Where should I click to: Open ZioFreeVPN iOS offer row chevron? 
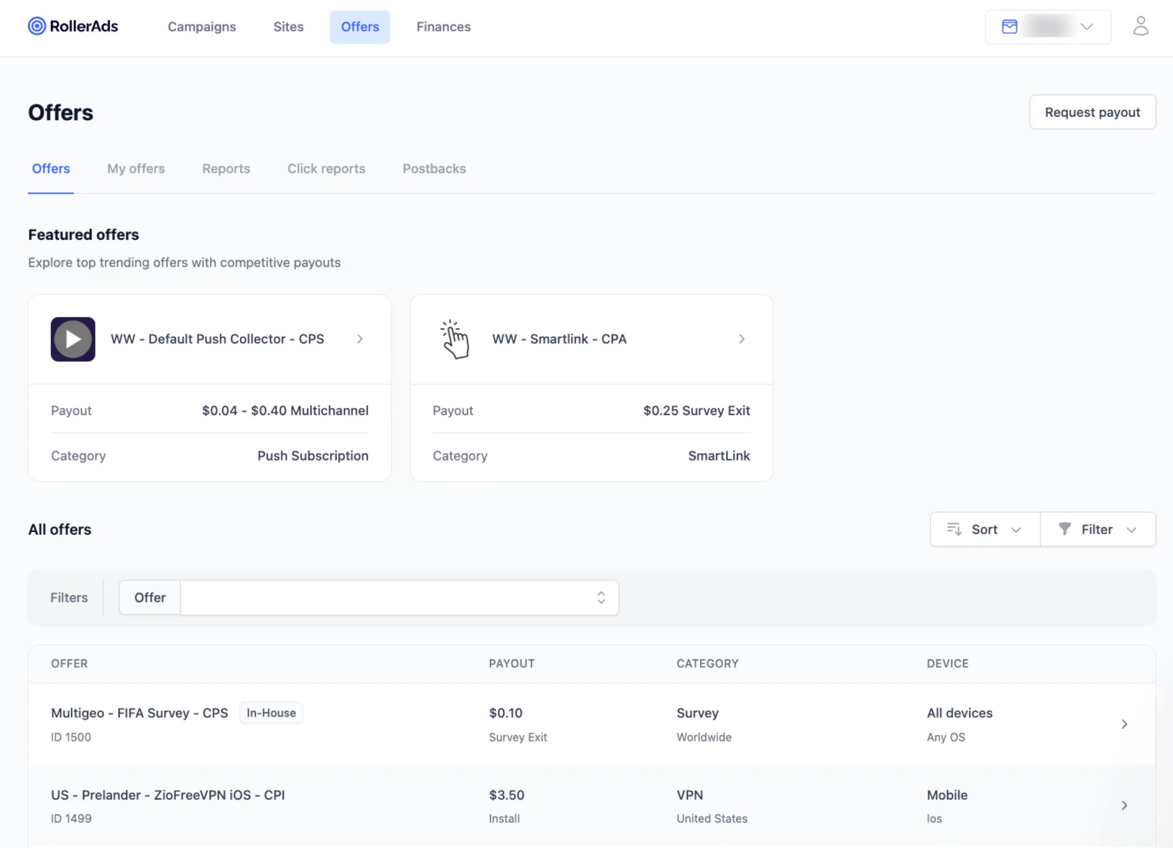[x=1124, y=806]
